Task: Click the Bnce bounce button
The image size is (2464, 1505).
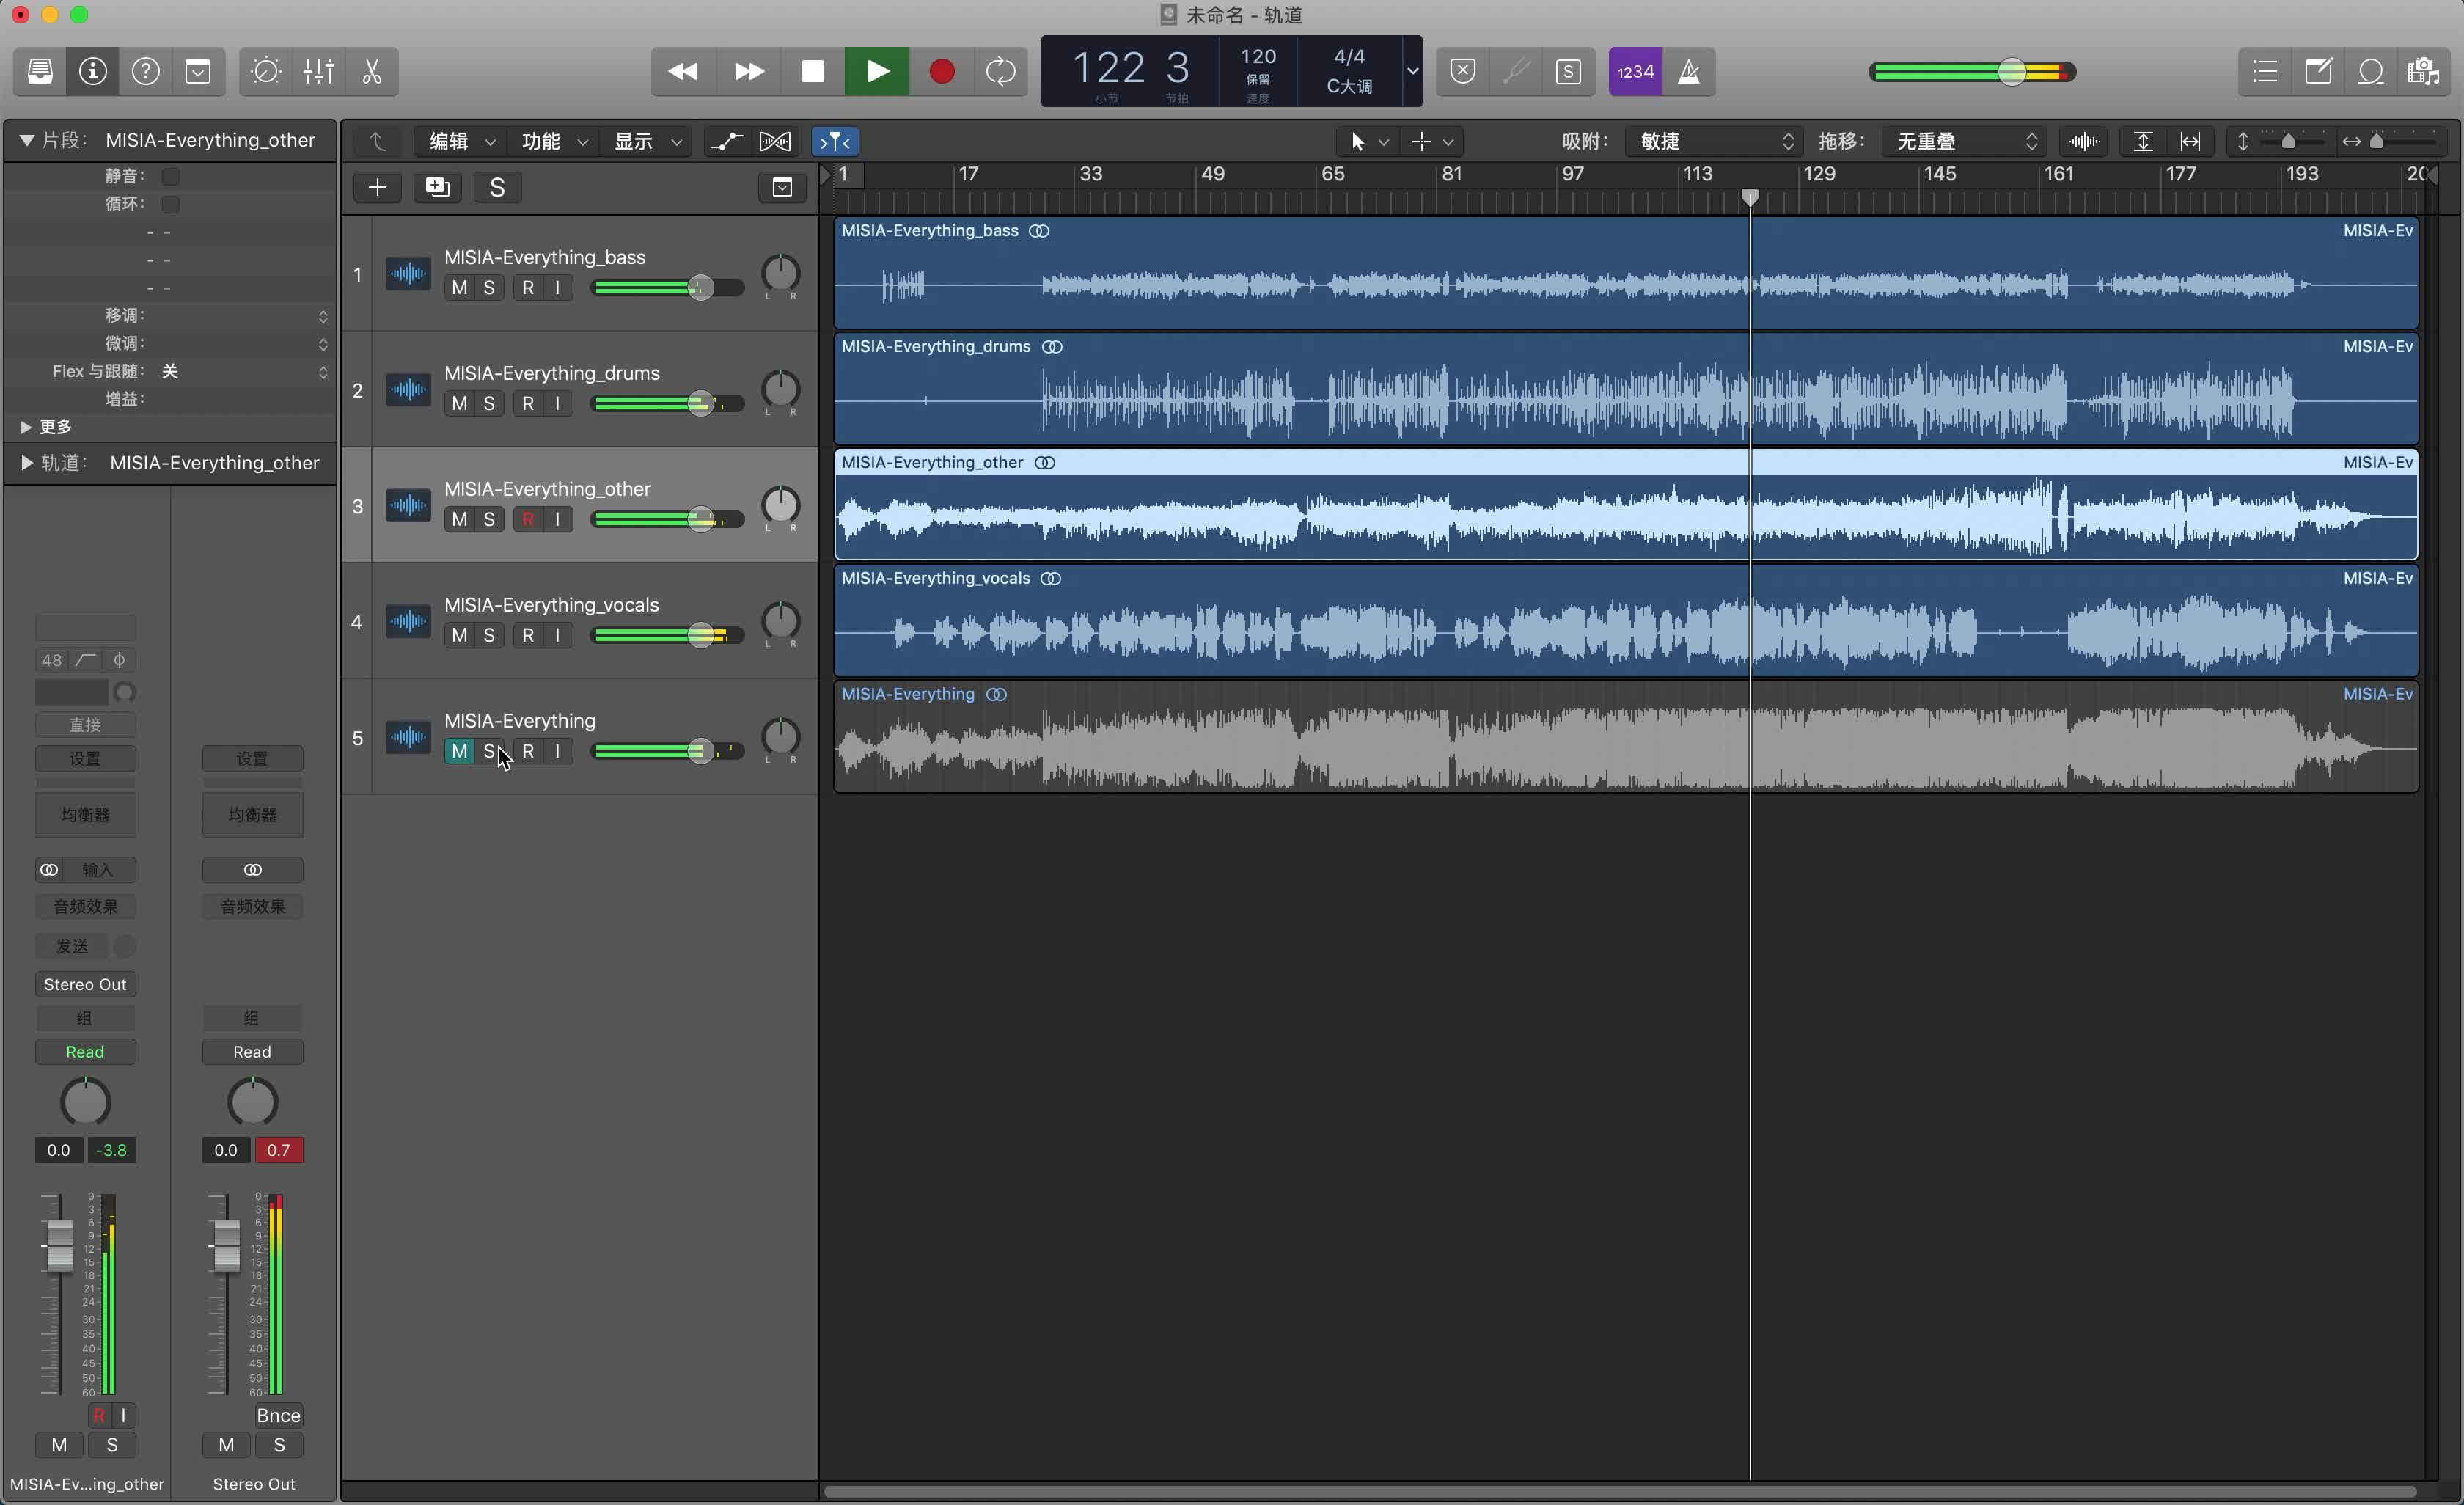Action: [278, 1416]
